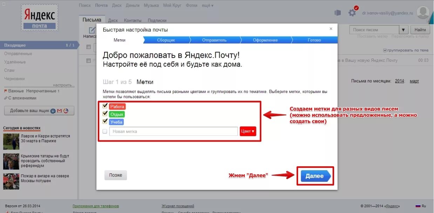The height and width of the screenshot is (213, 434).
Task: Click the Gmail M icon on mailbox button
Action: click(x=60, y=111)
